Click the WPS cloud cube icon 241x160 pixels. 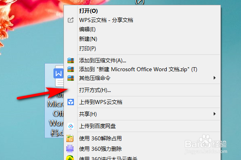point(71,102)
